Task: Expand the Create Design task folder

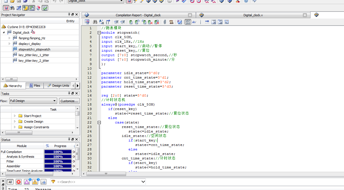Action: coord(15,122)
